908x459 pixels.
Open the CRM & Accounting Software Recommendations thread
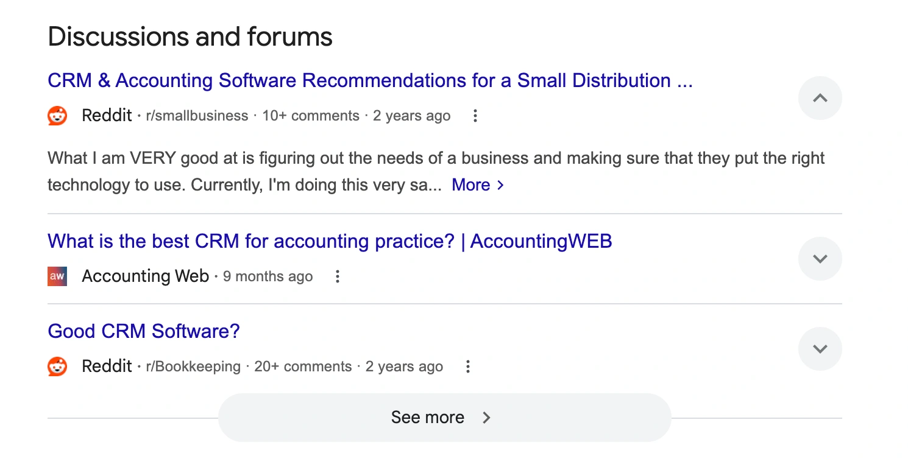click(x=370, y=80)
